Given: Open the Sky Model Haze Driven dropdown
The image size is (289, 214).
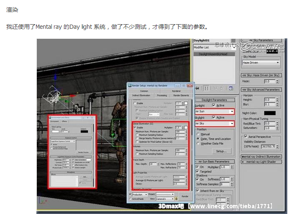Looking at the screenshot, I should [261, 63].
